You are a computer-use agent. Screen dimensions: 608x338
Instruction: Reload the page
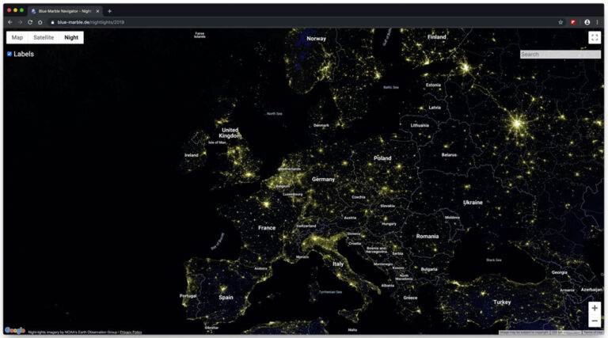(29, 22)
